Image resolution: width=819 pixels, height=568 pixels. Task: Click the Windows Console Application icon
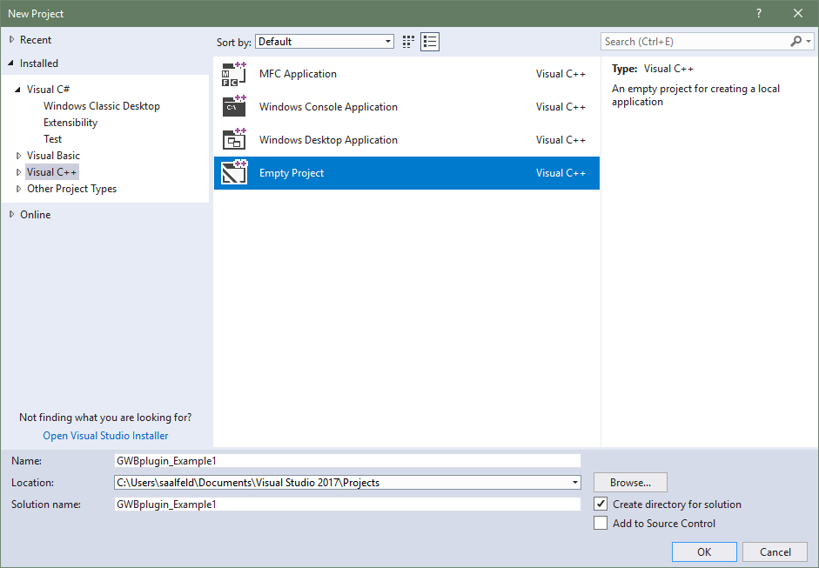click(234, 106)
